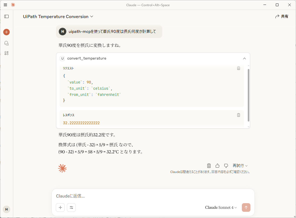Open the Claude Sonnet 4 model selector
296x218 pixels.
[x=221, y=207]
